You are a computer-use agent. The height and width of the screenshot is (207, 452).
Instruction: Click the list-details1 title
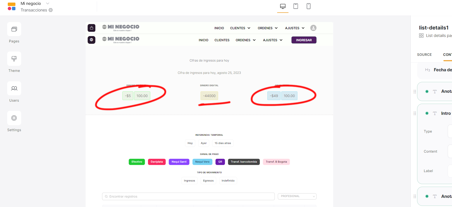(x=434, y=27)
